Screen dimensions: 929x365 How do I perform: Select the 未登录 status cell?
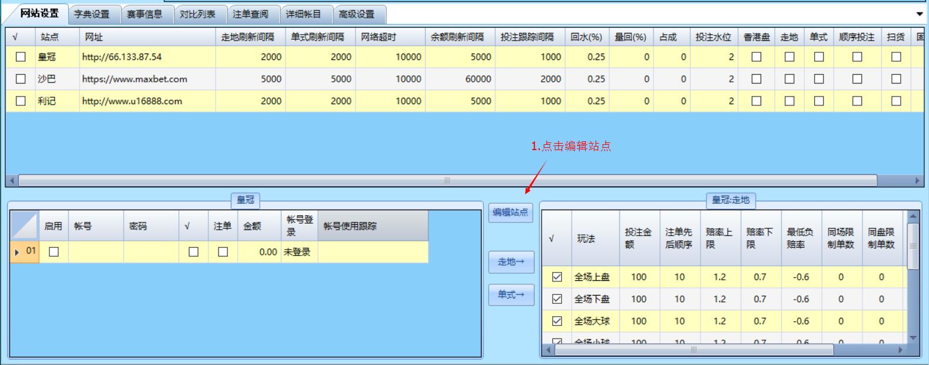click(x=299, y=252)
